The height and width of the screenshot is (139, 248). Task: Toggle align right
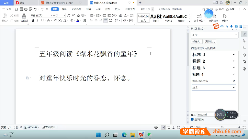point(101,21)
